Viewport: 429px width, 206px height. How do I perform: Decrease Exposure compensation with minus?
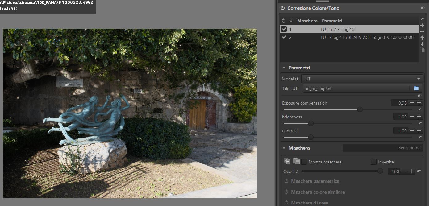coord(412,103)
